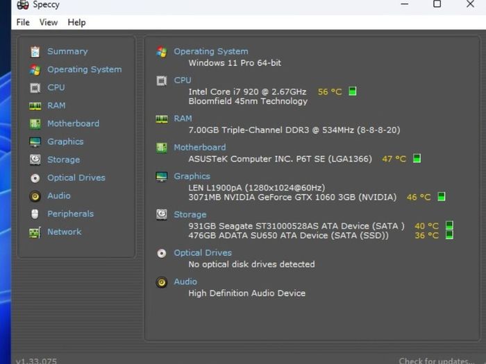
Task: Click the Audio heading link in the summary
Action: pos(185,281)
